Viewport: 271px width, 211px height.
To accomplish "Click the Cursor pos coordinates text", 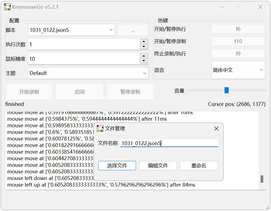I will tap(237, 104).
